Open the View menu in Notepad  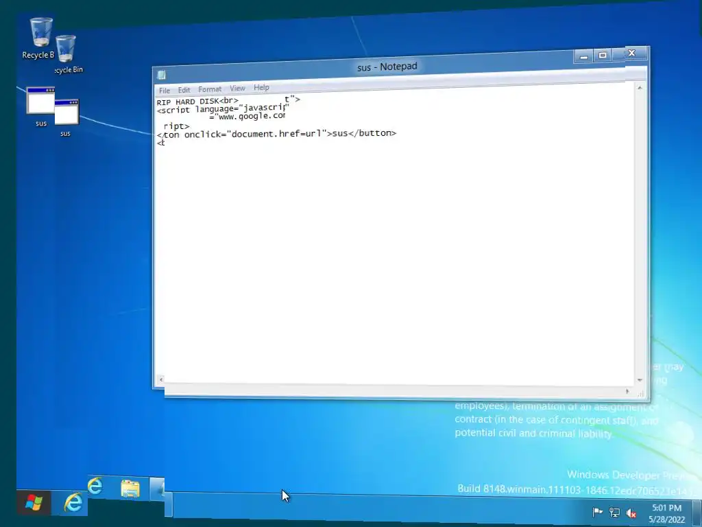pos(237,89)
